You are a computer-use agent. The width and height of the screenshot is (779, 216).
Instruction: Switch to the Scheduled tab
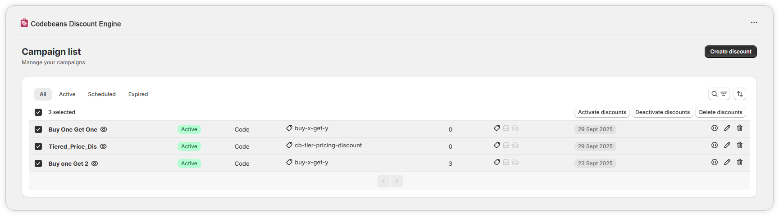click(x=102, y=94)
